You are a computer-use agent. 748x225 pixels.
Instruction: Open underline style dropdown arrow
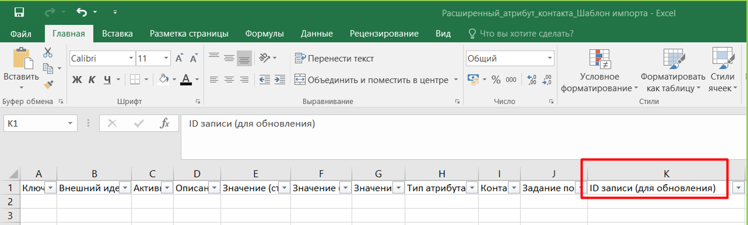[118, 80]
